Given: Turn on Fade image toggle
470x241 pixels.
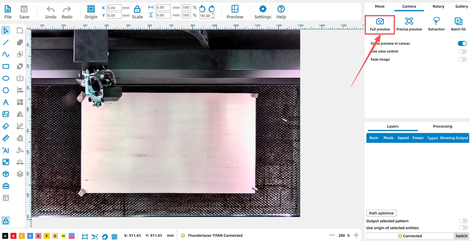Looking at the screenshot, I should point(462,59).
